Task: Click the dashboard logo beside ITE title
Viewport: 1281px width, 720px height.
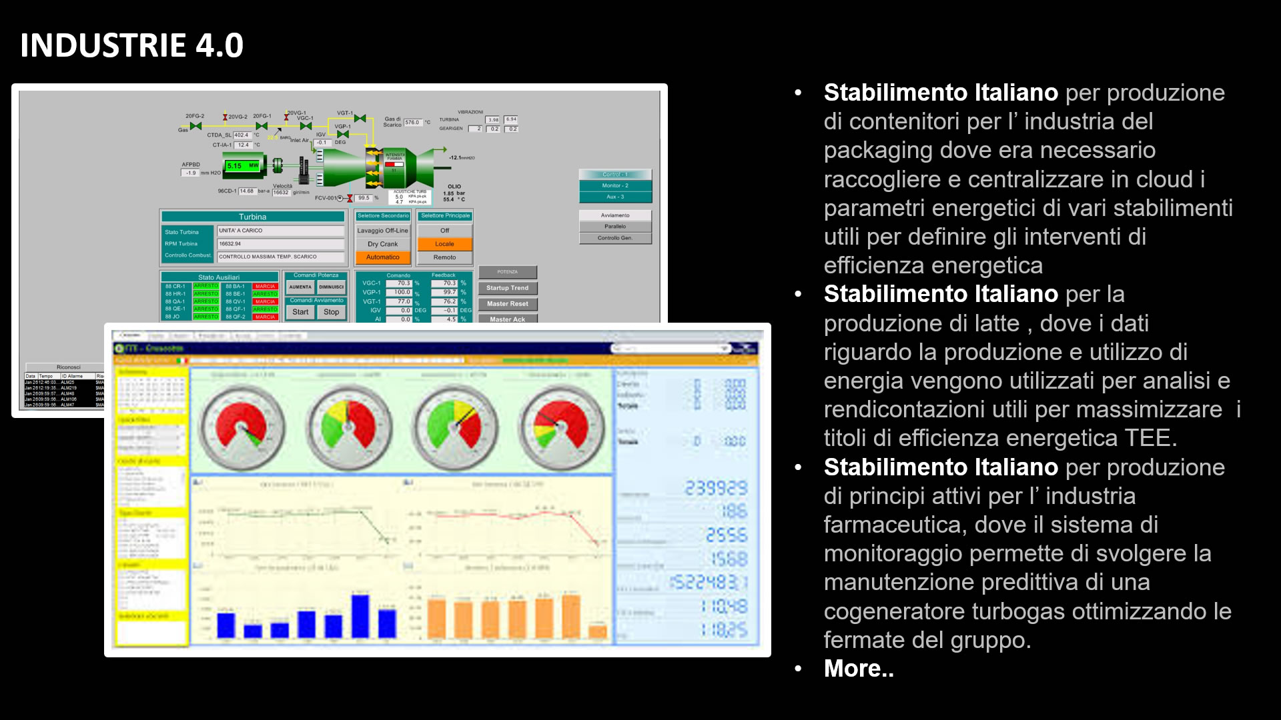Action: [119, 349]
